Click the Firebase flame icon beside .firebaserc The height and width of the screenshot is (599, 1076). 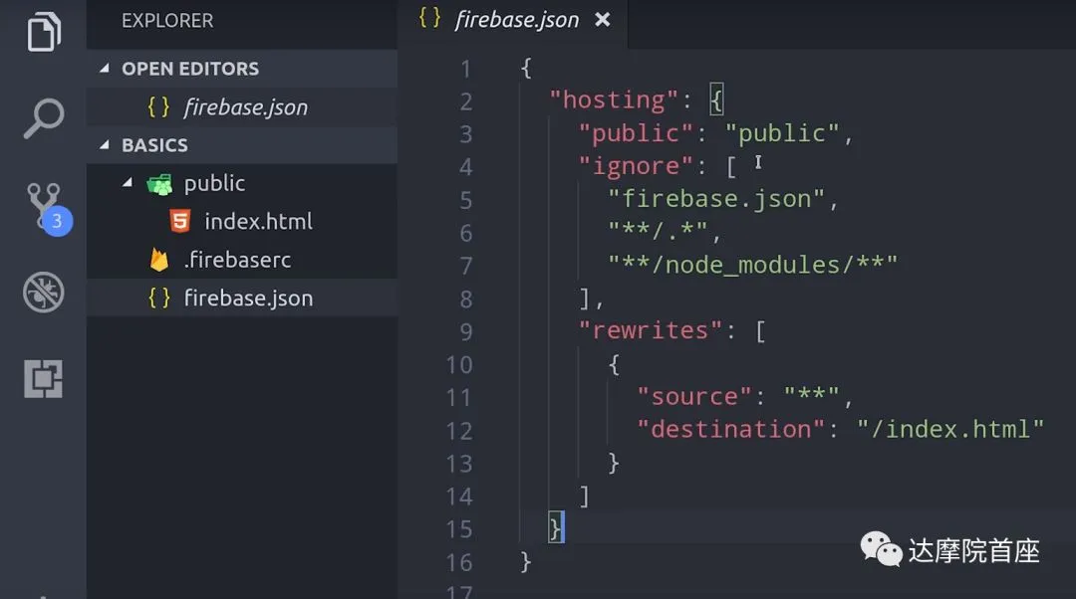click(x=159, y=260)
